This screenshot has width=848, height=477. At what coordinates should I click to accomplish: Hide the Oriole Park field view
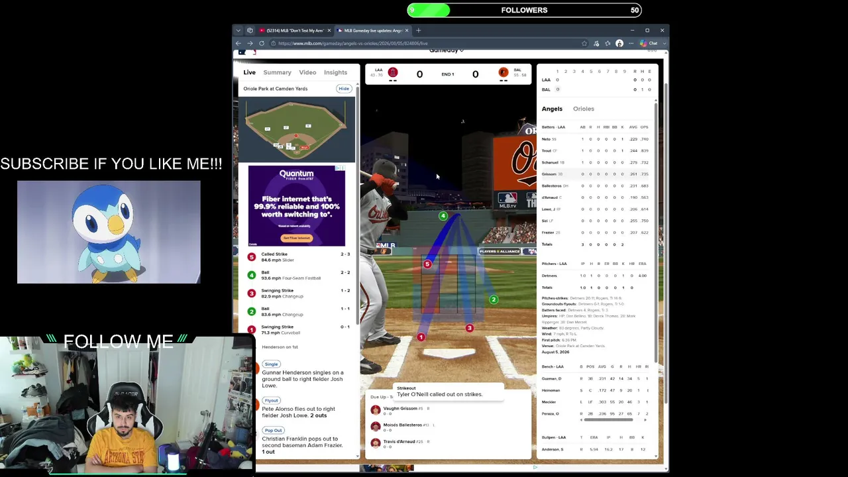344,89
